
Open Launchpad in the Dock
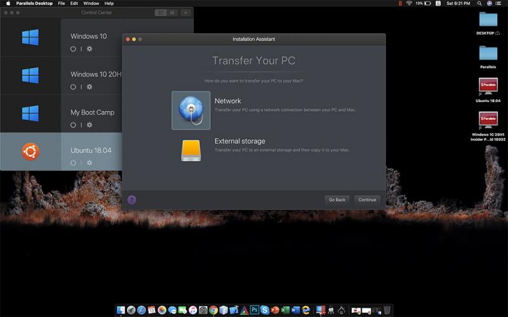pos(131,310)
